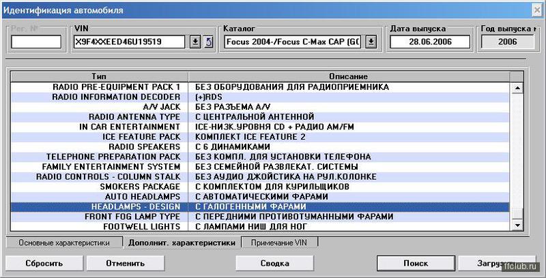Screen dimensions: 546x278
Task: Select RADIO INFORMATION DECODER row
Action: click(x=260, y=97)
